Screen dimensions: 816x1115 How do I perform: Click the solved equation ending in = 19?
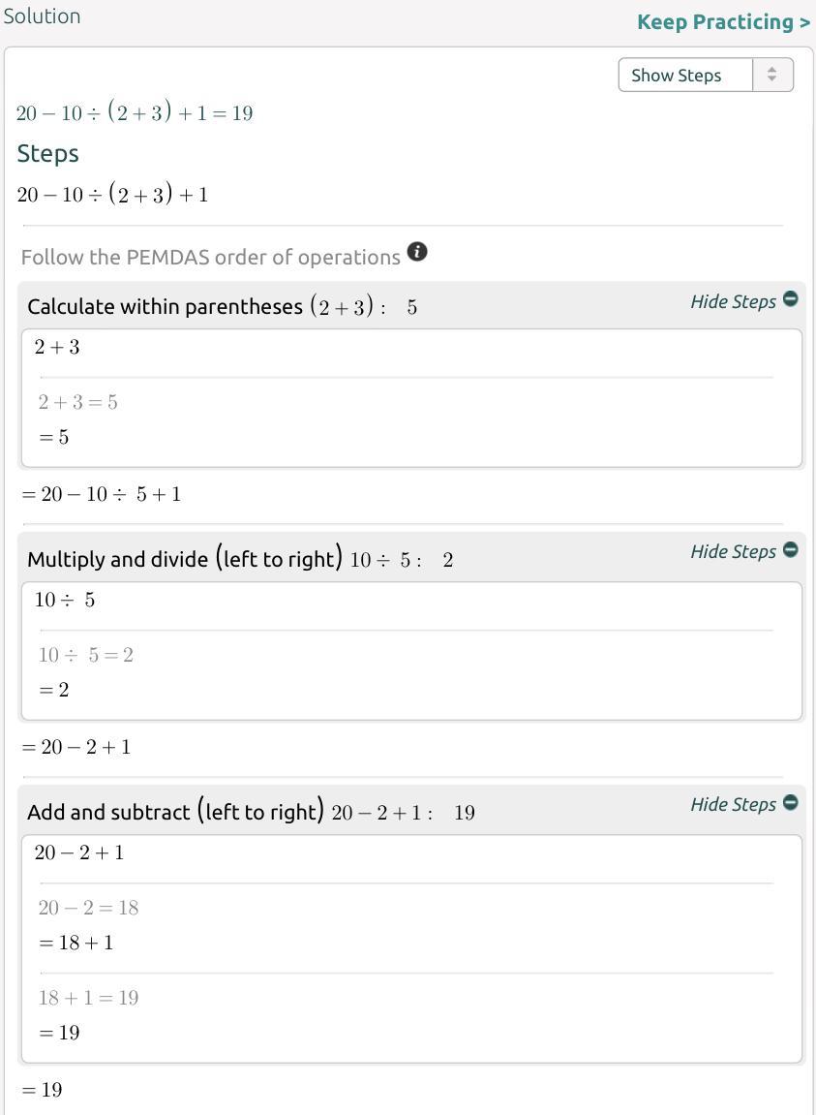[135, 113]
